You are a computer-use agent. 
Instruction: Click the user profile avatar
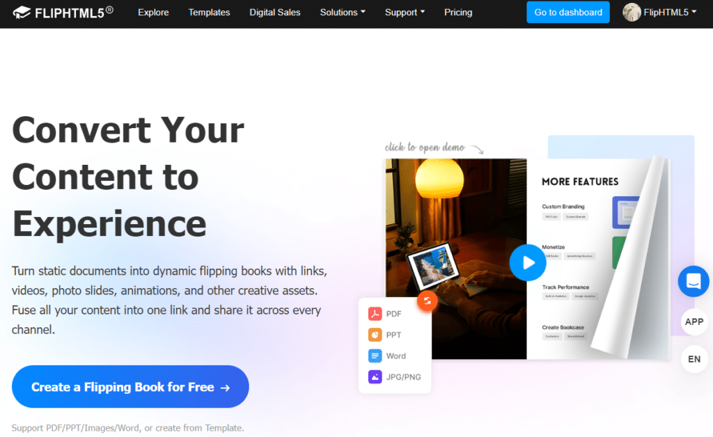[632, 12]
